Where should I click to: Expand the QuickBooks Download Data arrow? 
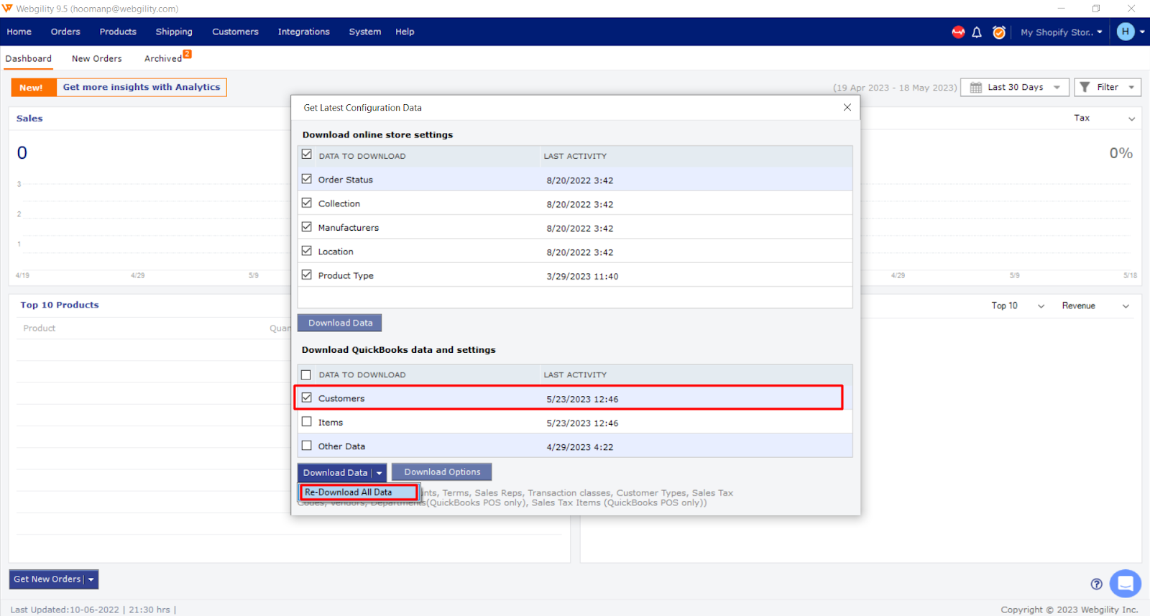379,473
